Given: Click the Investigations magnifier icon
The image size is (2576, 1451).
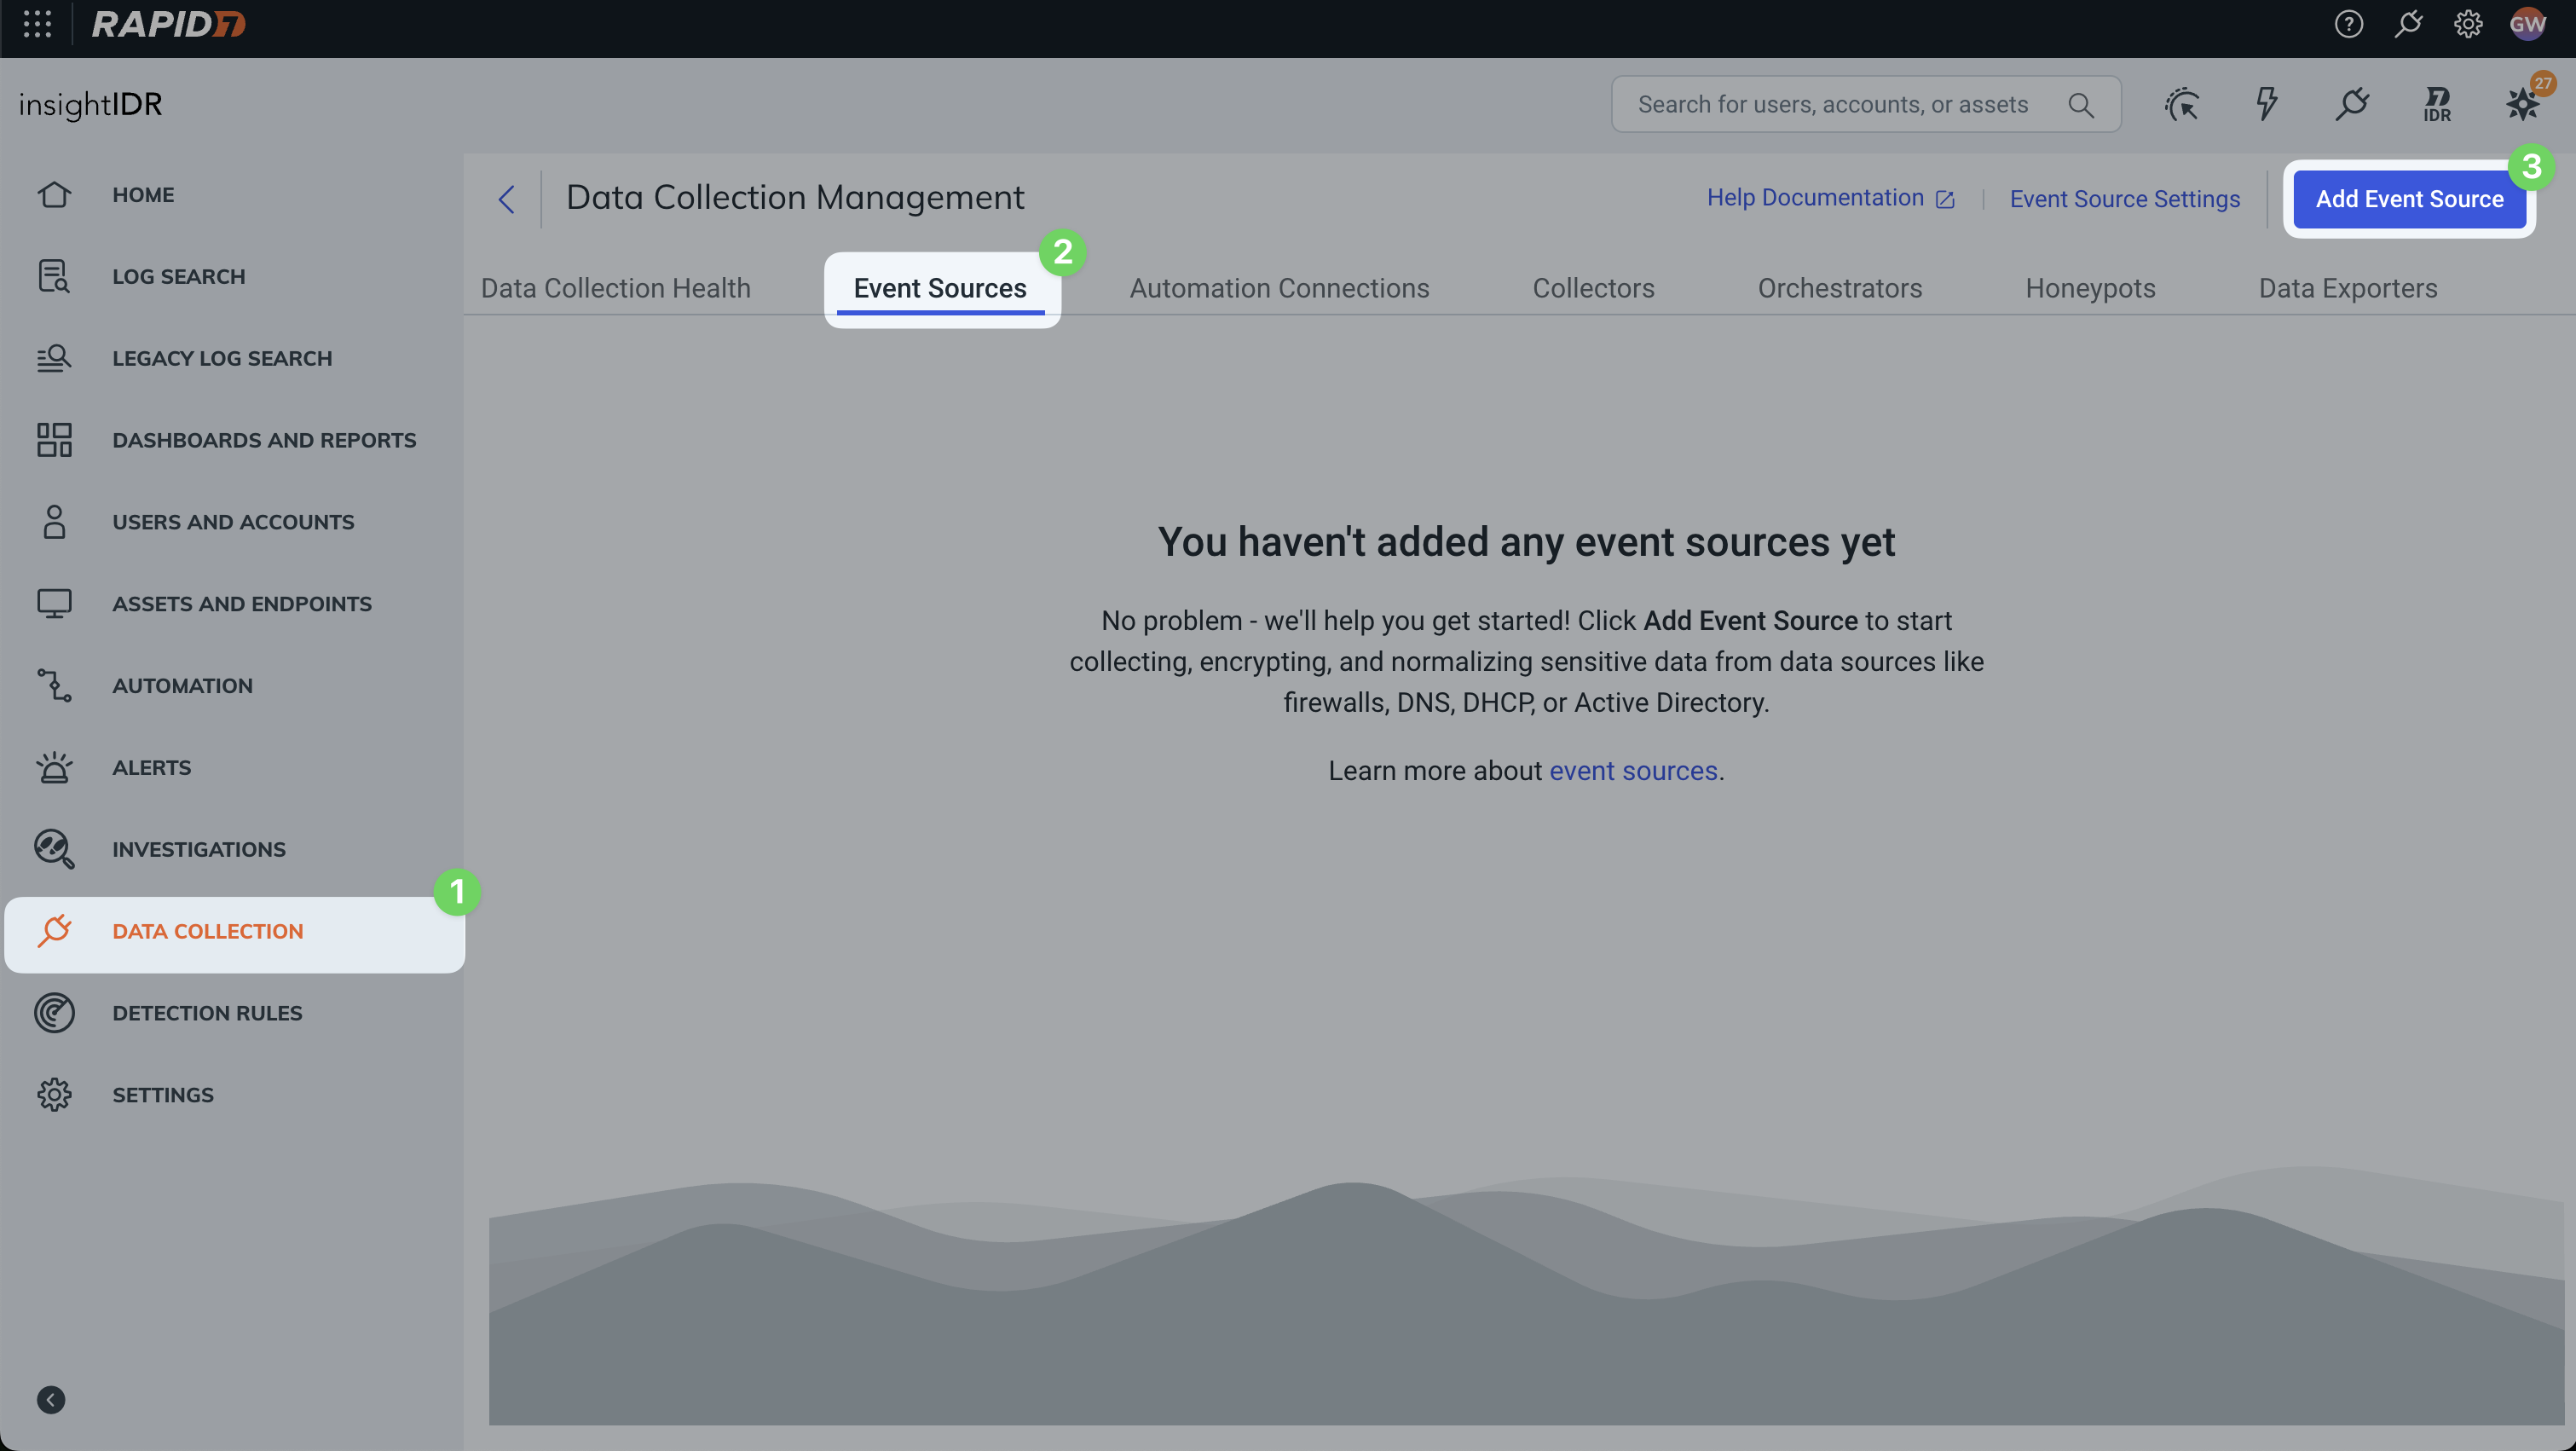Looking at the screenshot, I should point(54,849).
